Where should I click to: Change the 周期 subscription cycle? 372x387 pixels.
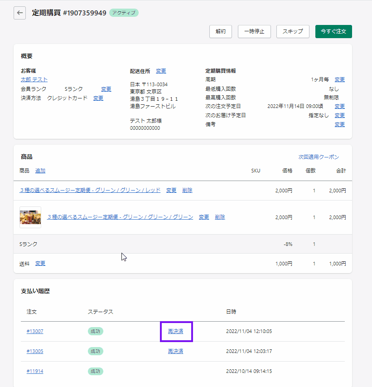339,79
